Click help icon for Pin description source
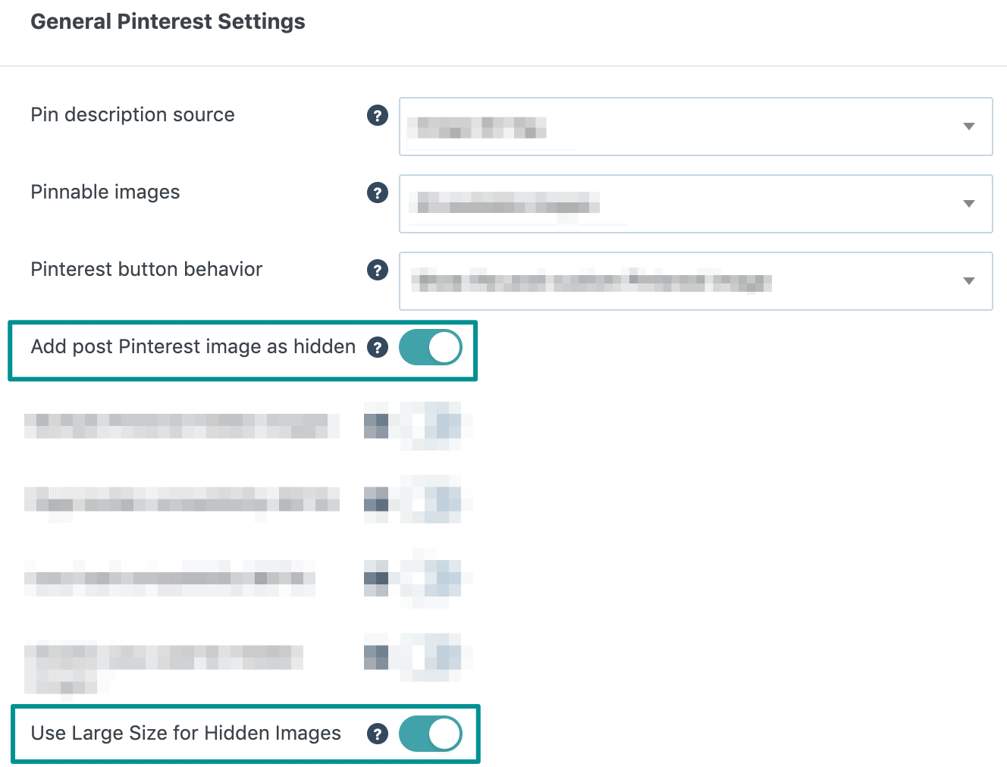 (x=378, y=115)
